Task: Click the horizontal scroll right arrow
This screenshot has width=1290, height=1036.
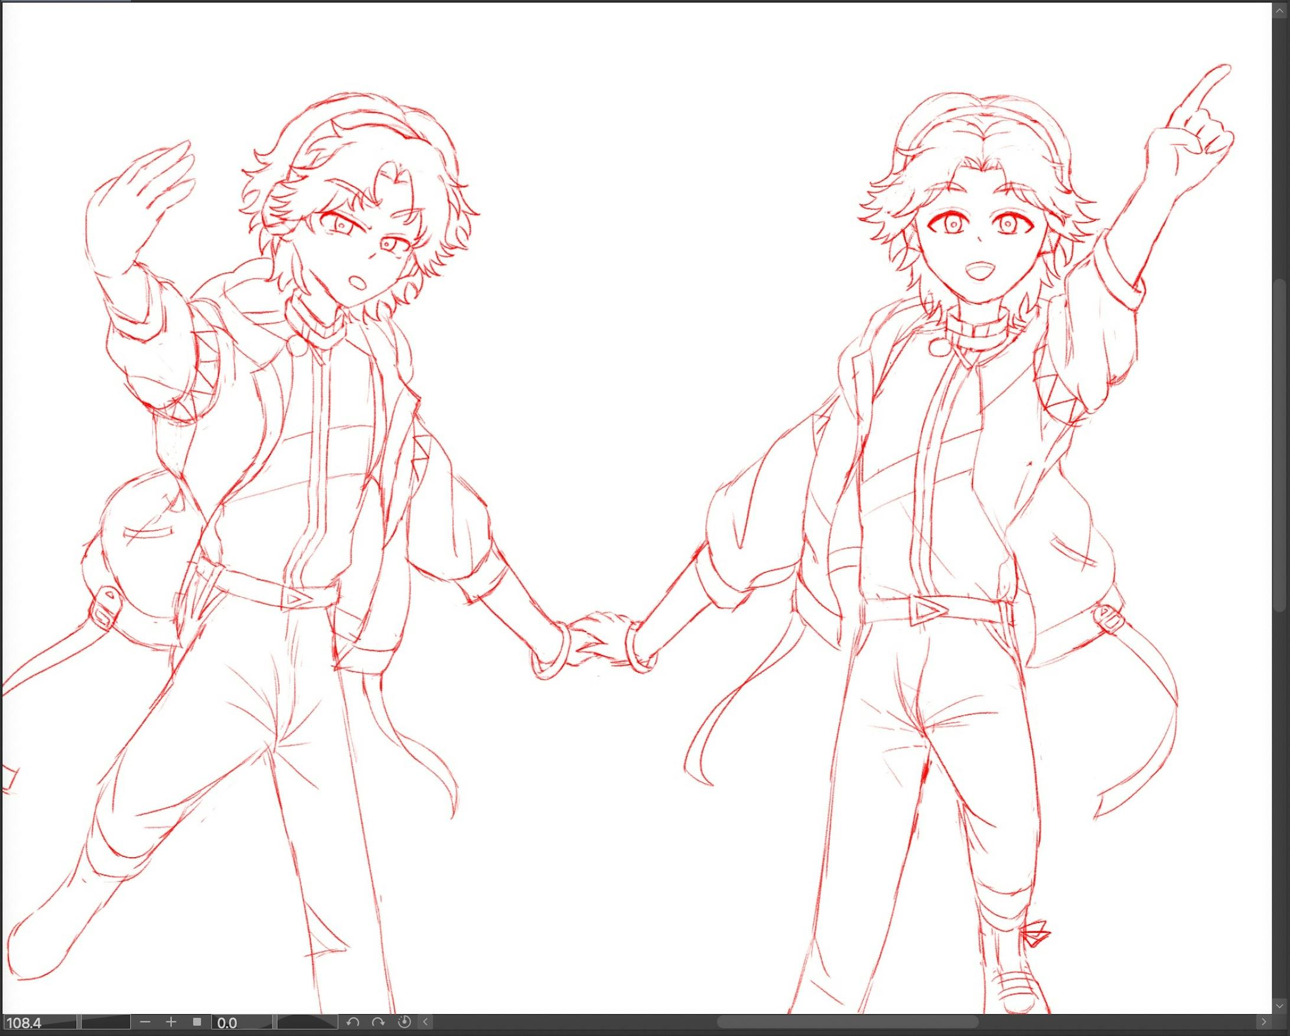Action: tap(1263, 1022)
